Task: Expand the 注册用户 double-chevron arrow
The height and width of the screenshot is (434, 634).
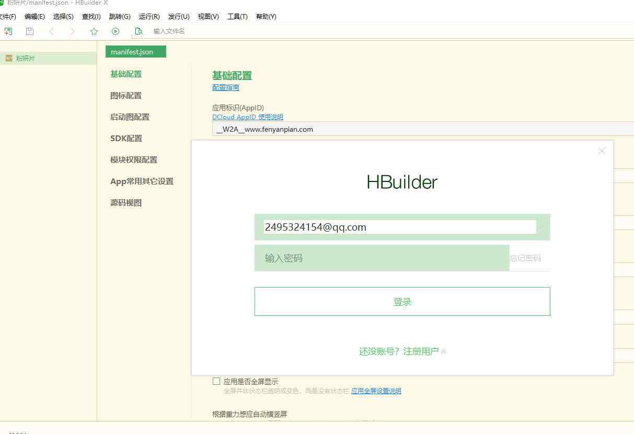Action: [x=444, y=351]
